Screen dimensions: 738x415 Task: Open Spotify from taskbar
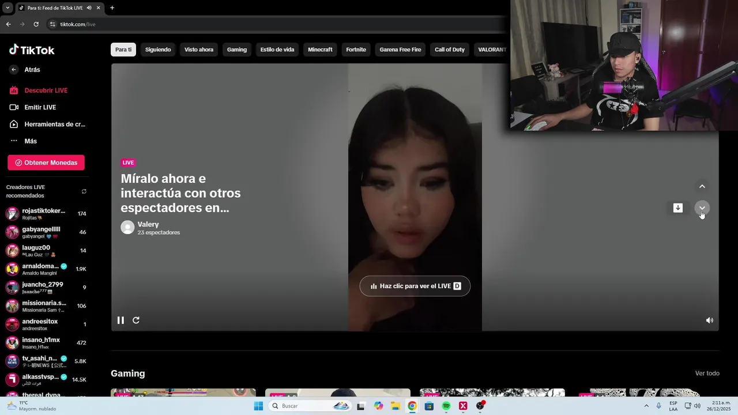(446, 406)
